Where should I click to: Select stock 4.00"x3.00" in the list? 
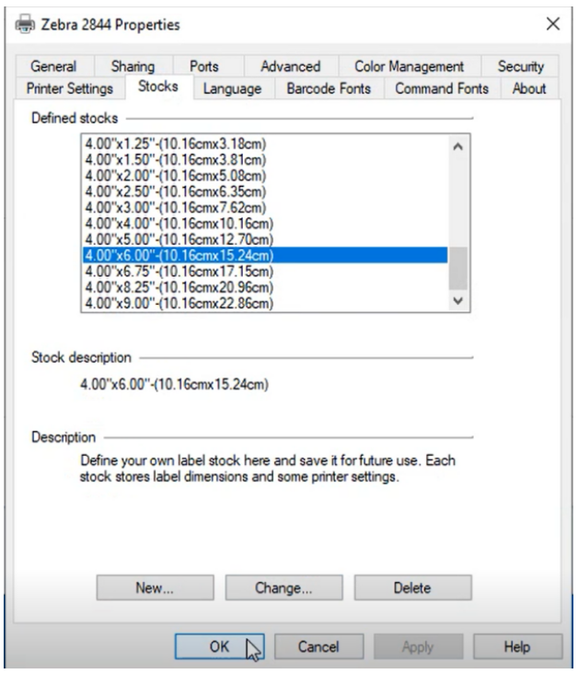265,207
